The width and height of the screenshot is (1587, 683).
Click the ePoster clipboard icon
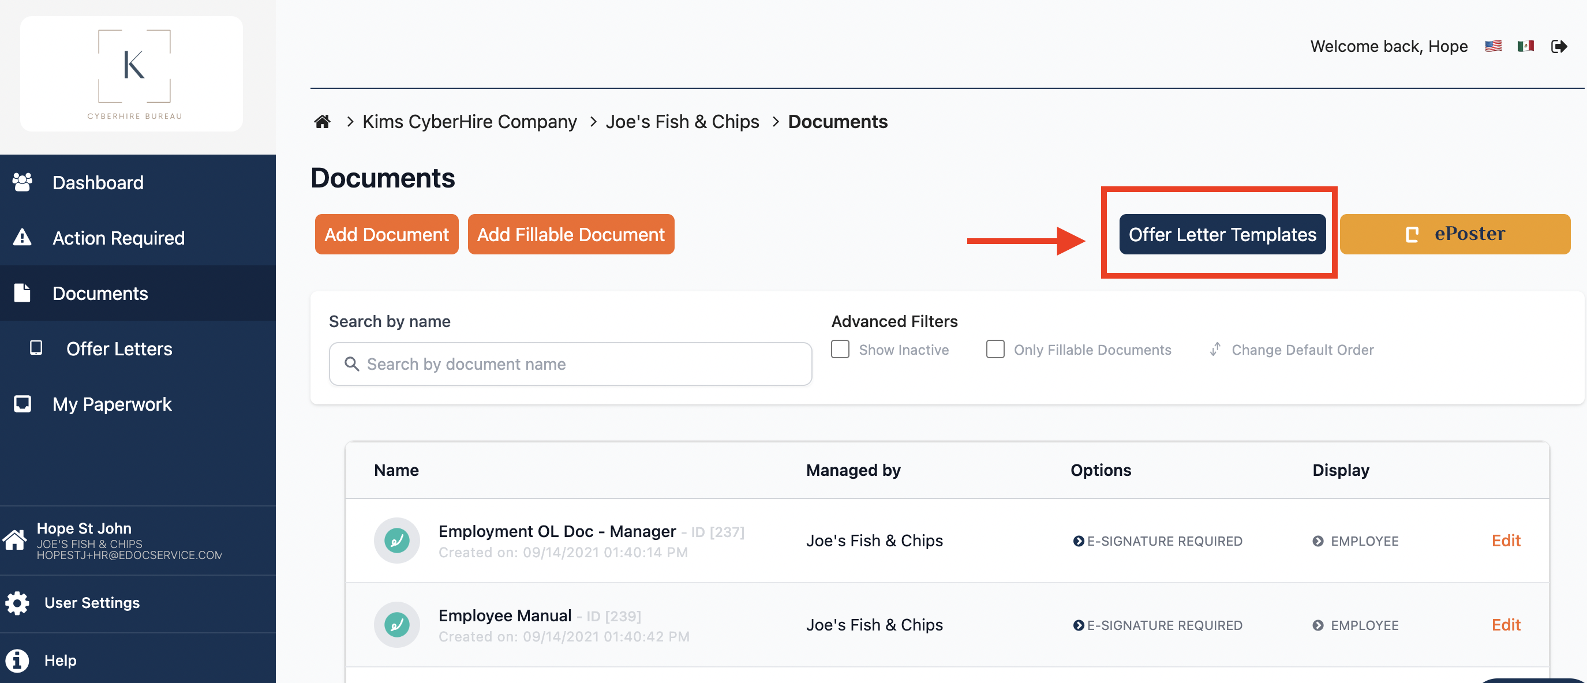click(1412, 234)
